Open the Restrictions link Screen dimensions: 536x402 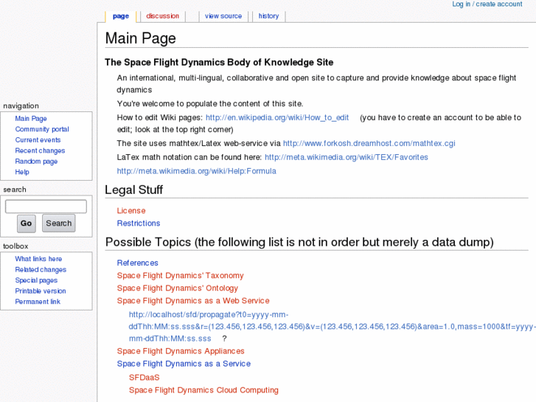point(139,223)
